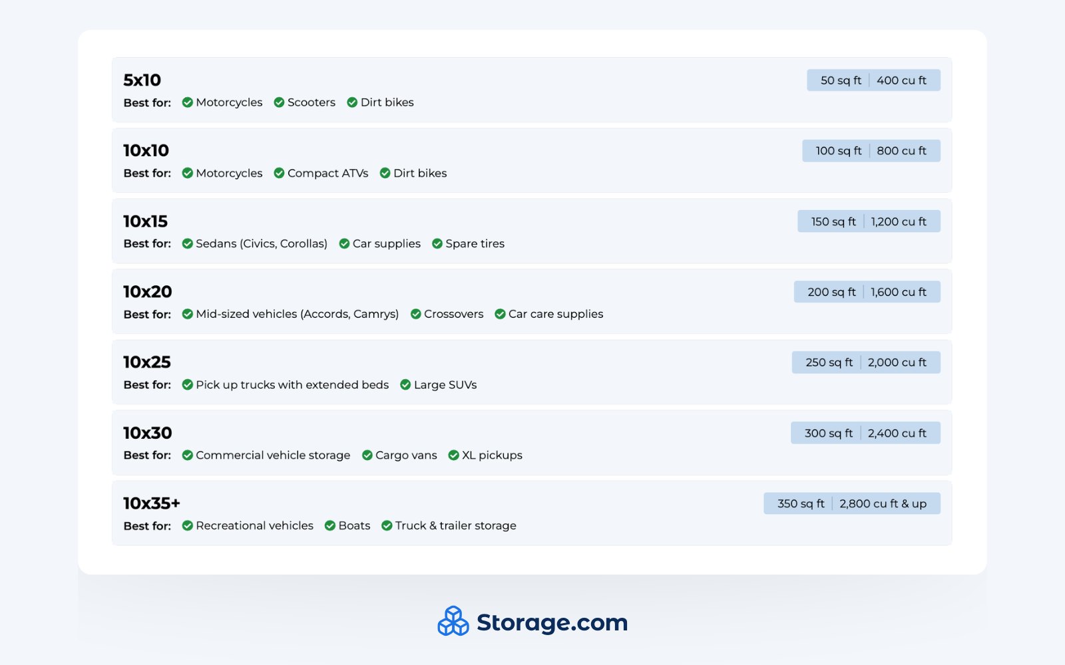Click the 10x25 unit size heading
This screenshot has width=1065, height=665.
146,362
